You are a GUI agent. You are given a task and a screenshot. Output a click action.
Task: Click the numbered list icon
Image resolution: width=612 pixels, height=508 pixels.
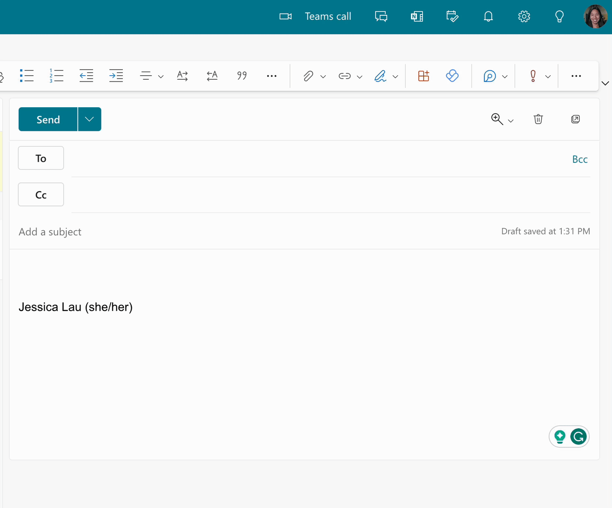tap(56, 76)
